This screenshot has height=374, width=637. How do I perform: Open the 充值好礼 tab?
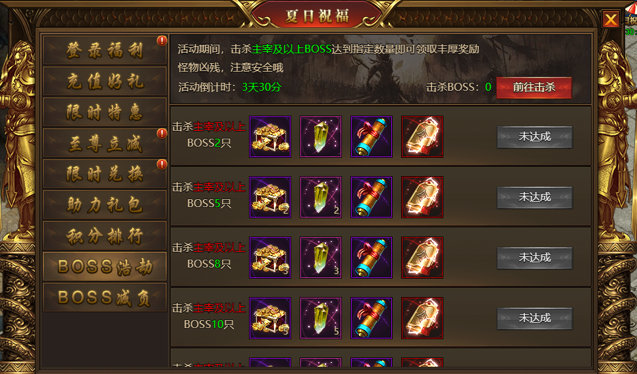[105, 82]
